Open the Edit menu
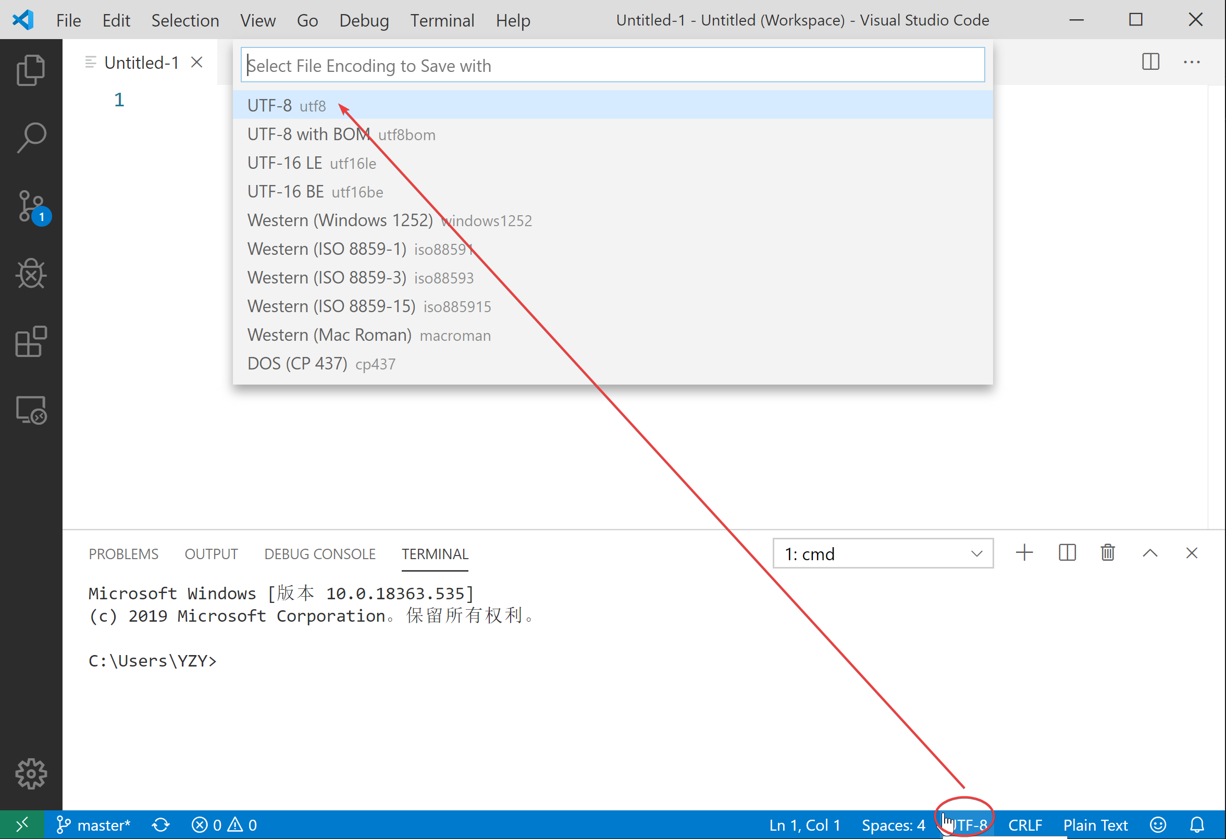 pyautogui.click(x=116, y=20)
